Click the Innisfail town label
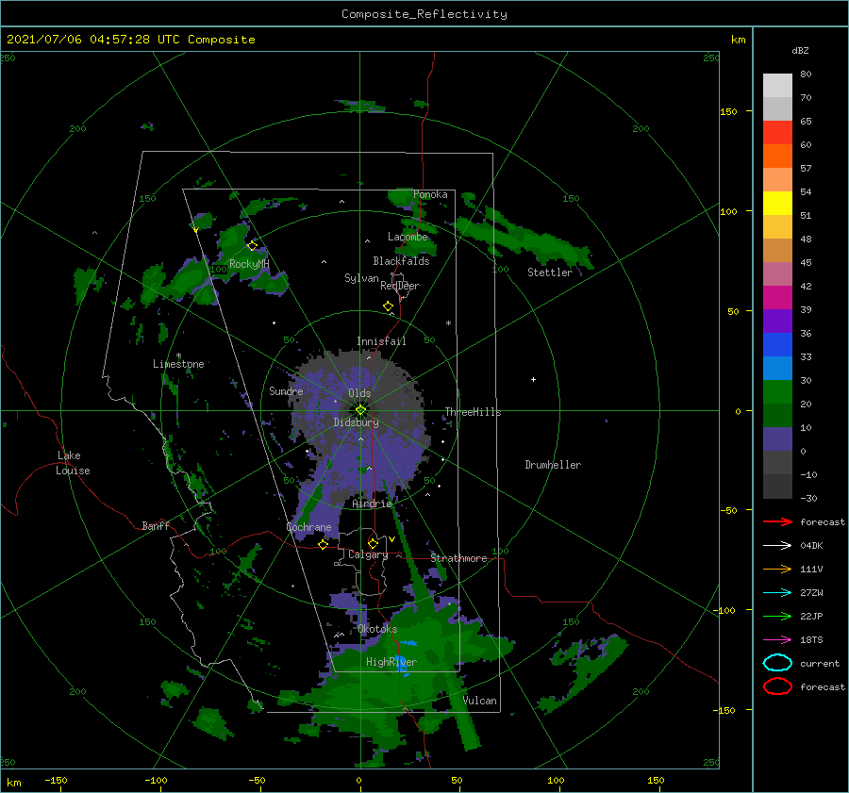The width and height of the screenshot is (849, 793). click(381, 341)
